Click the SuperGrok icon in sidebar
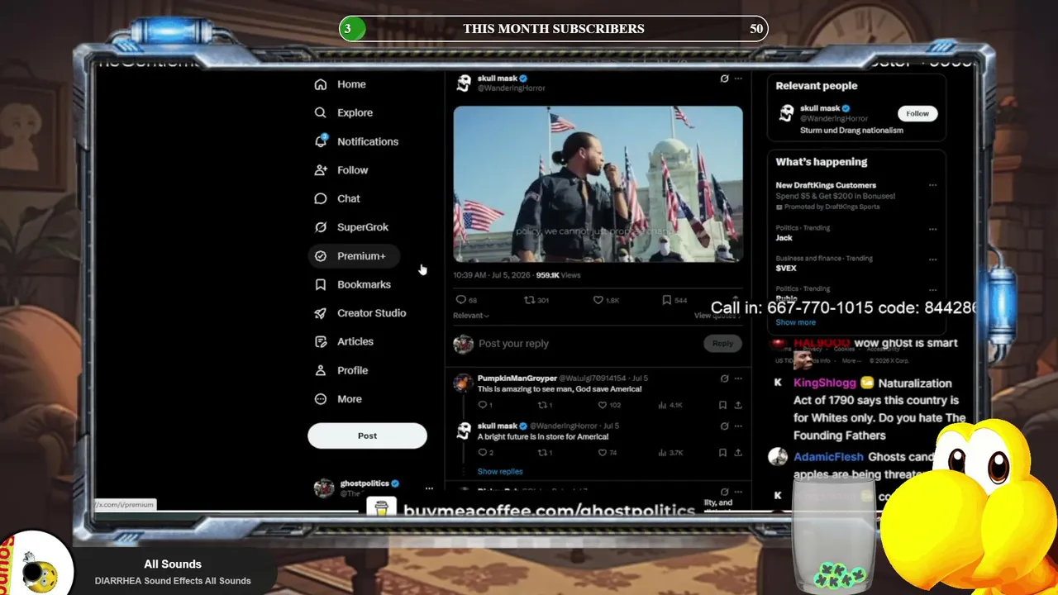The height and width of the screenshot is (595, 1058). click(x=321, y=227)
